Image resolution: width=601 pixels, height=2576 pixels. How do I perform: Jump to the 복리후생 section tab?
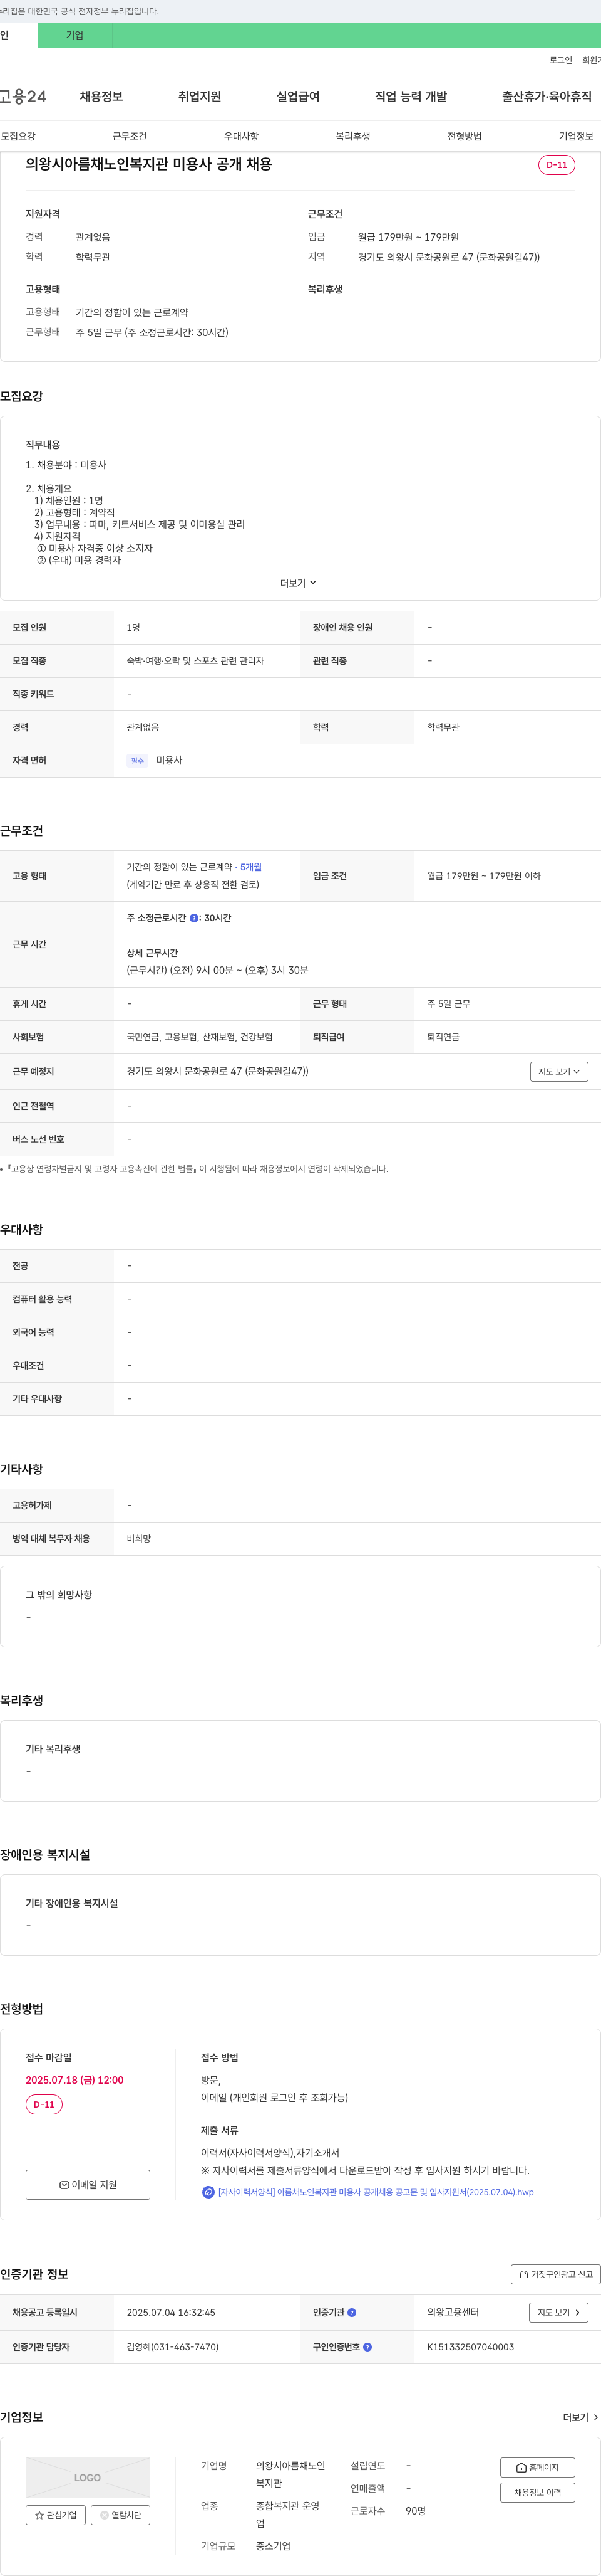[x=352, y=136]
